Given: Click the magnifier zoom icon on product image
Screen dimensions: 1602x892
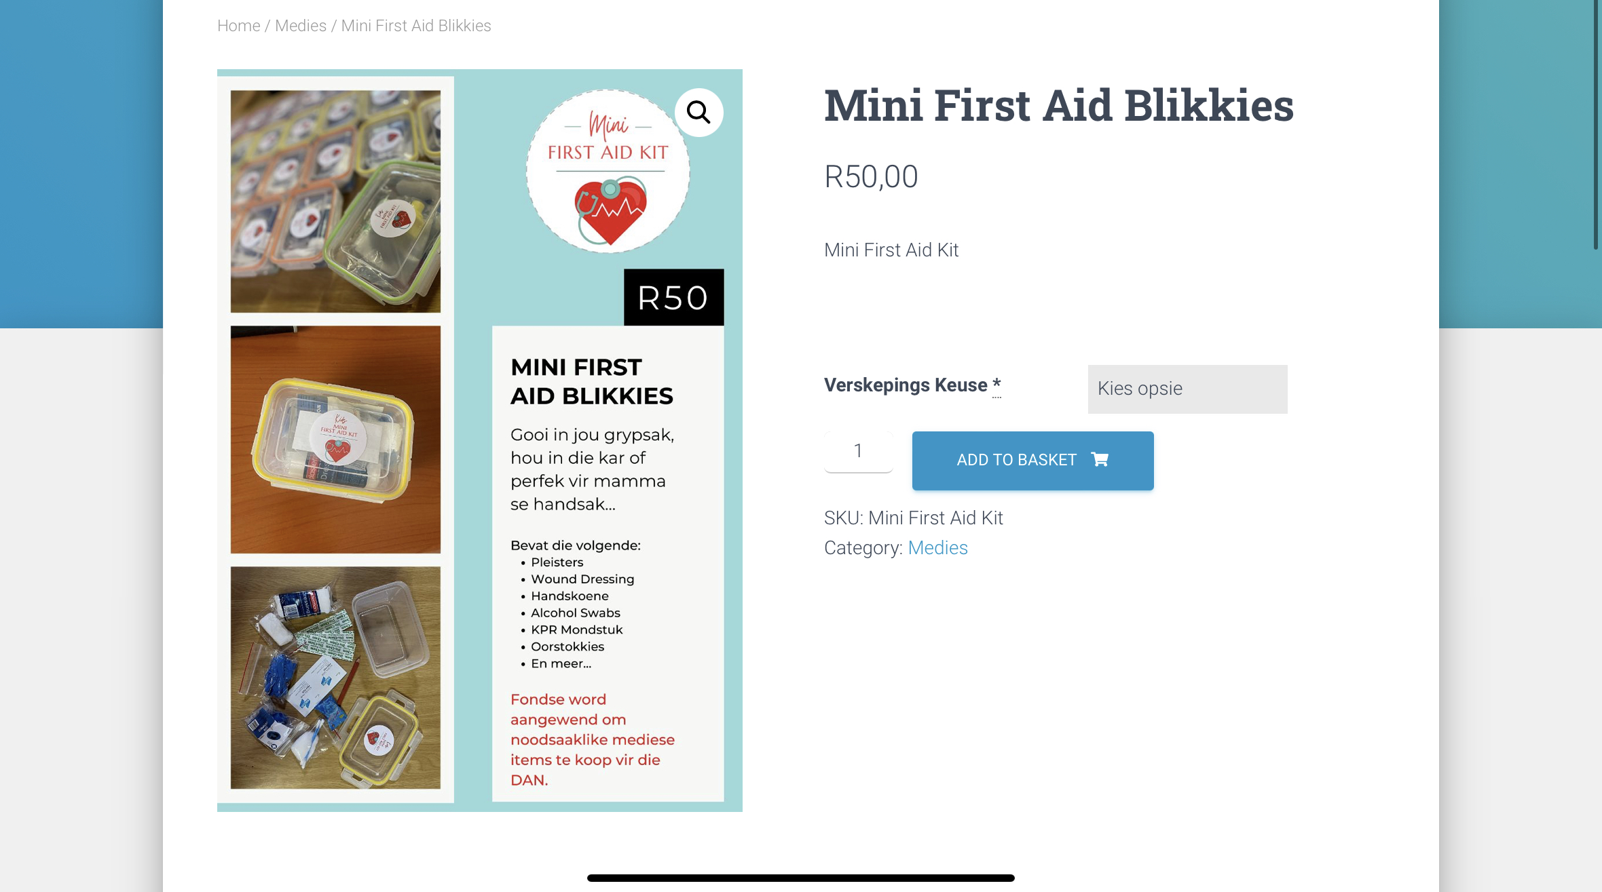Looking at the screenshot, I should pos(698,112).
